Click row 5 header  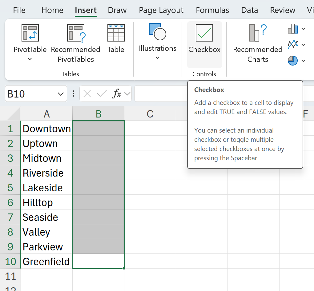tap(10, 188)
